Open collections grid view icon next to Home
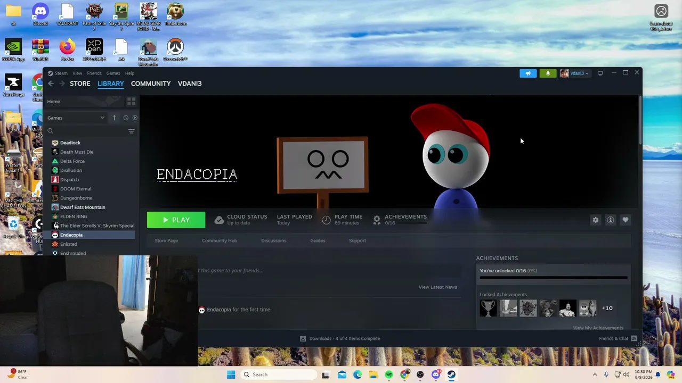The width and height of the screenshot is (682, 383). 131,101
